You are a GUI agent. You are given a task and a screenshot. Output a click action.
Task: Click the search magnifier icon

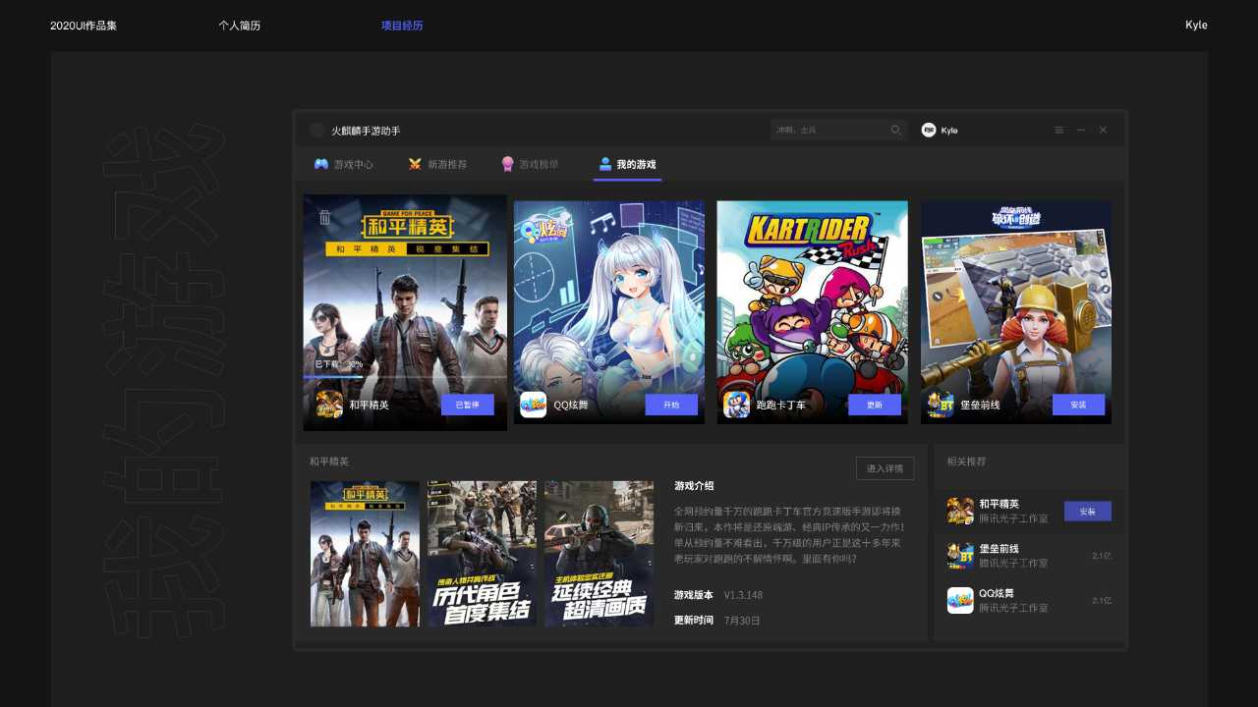[x=896, y=130]
